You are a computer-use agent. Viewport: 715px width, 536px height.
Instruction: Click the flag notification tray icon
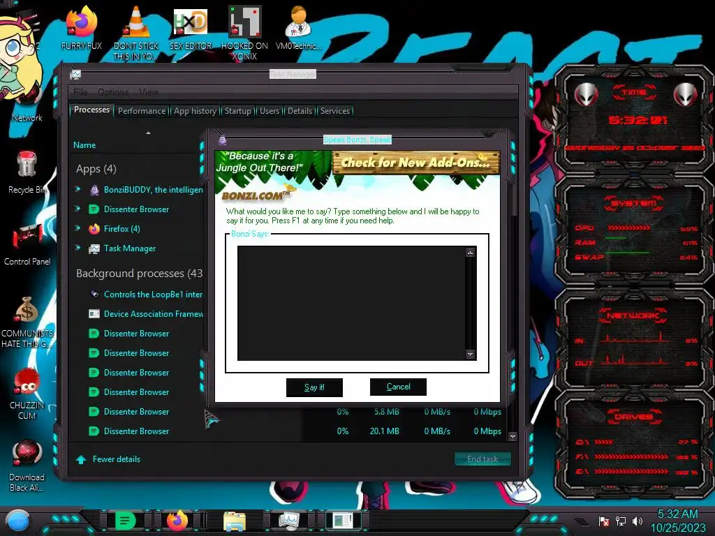point(604,521)
